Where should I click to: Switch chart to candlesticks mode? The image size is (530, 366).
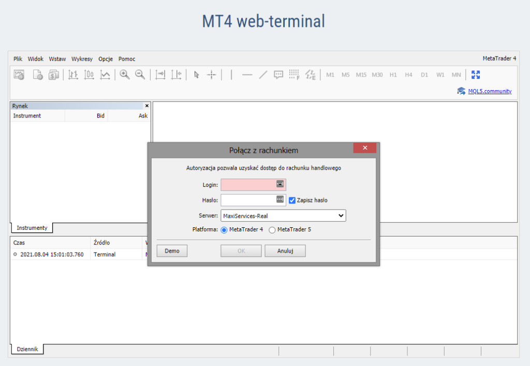coord(89,75)
